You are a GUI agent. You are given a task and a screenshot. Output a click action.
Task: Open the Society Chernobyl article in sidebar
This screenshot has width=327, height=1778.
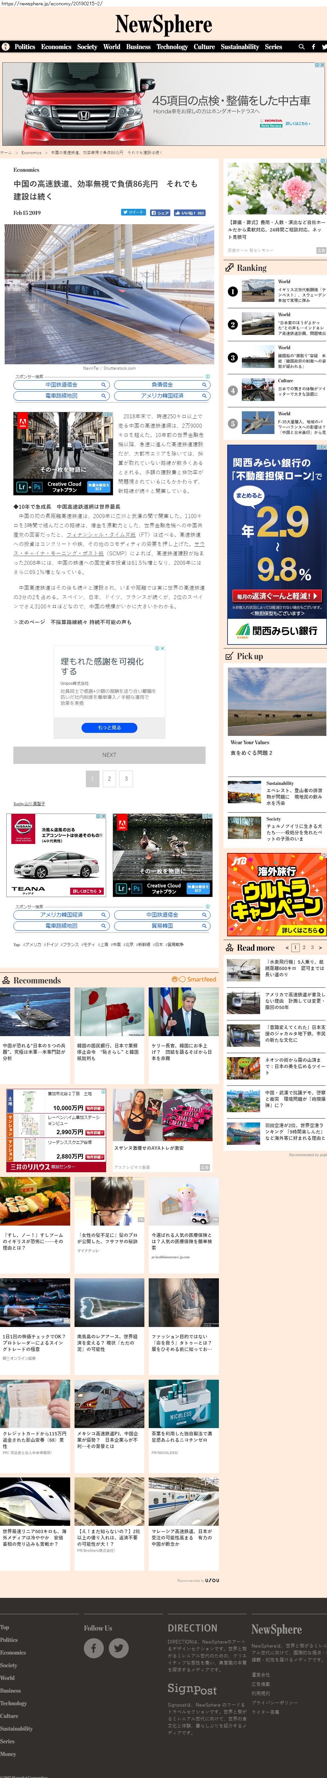(276, 828)
